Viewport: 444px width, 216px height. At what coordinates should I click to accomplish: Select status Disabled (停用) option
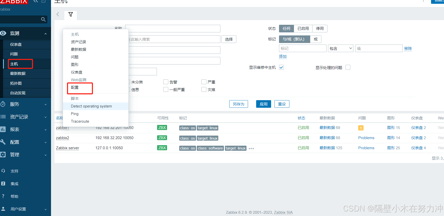coord(320,29)
